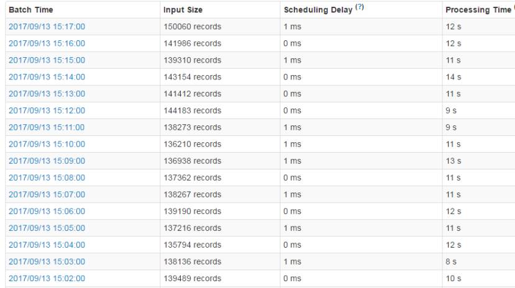Click the Processing Time column header
515x288 pixels.
478,10
